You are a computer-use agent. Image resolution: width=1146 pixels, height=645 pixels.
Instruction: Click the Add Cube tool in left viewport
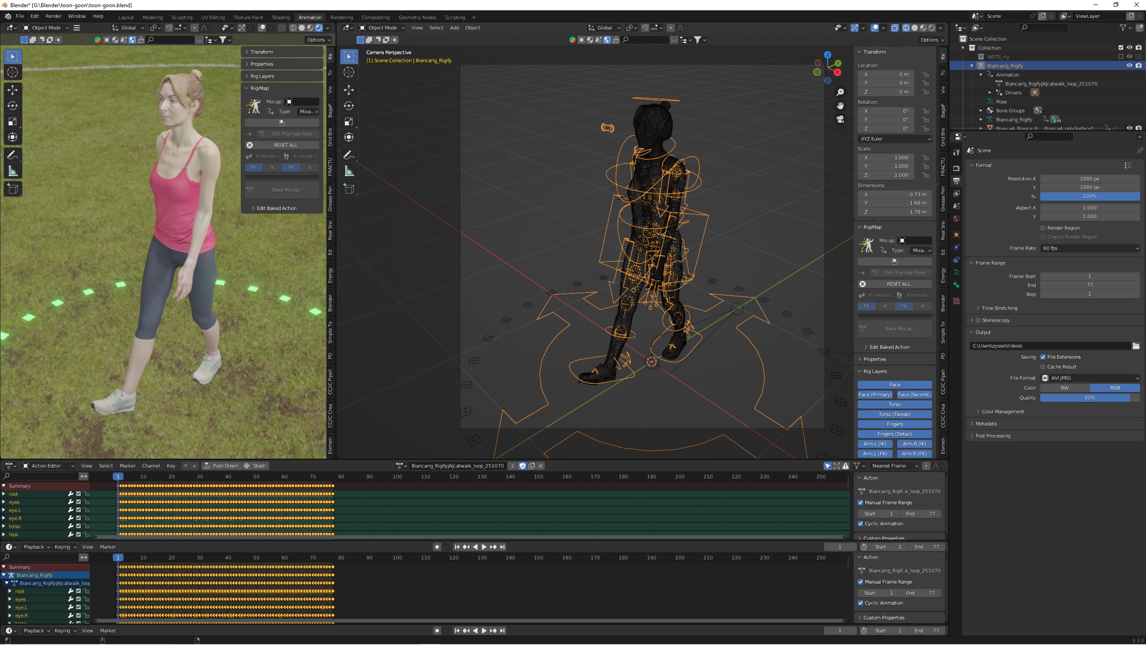pyautogui.click(x=13, y=189)
